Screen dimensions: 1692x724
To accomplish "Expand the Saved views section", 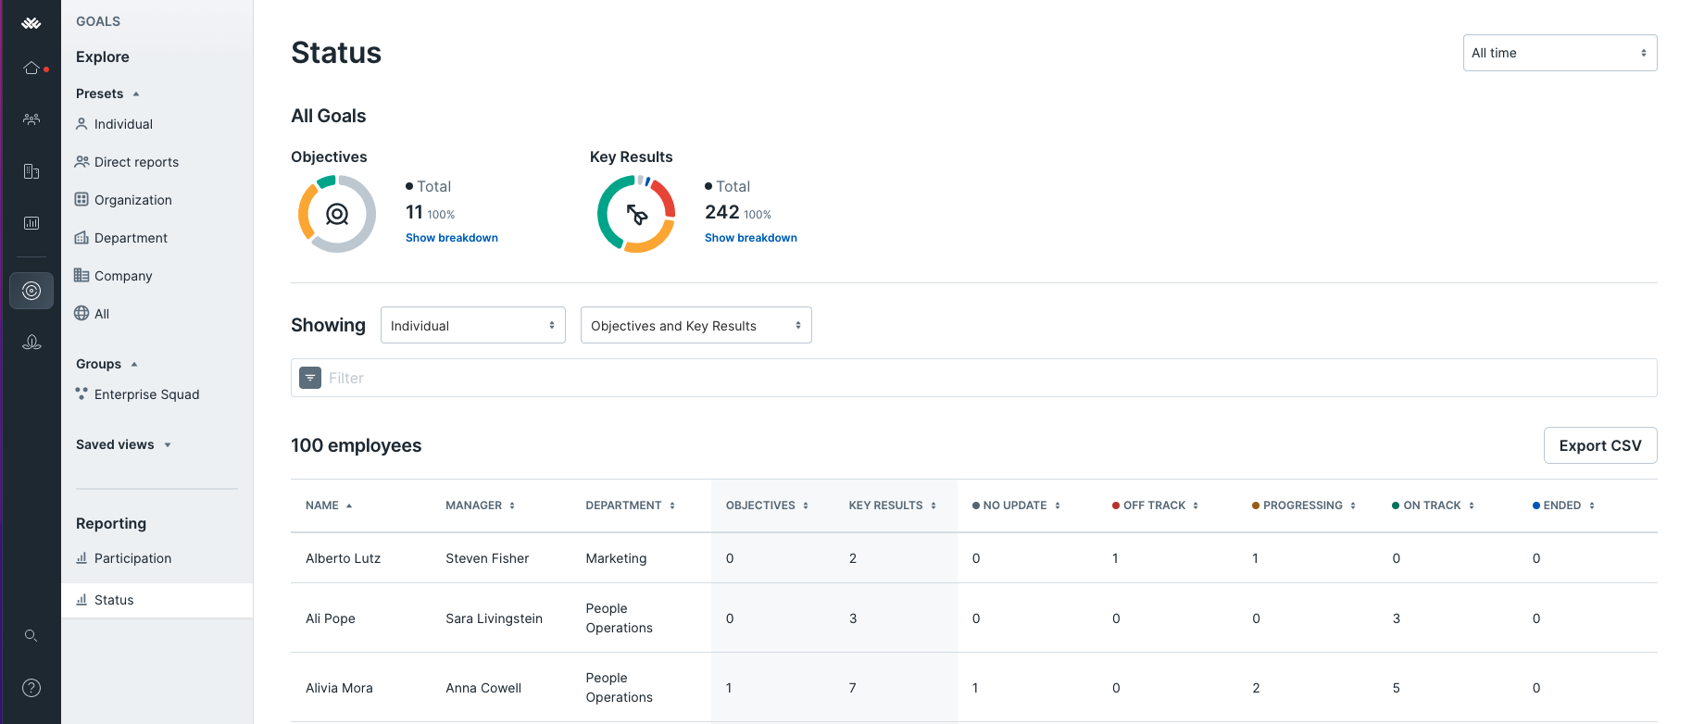I will 123,444.
